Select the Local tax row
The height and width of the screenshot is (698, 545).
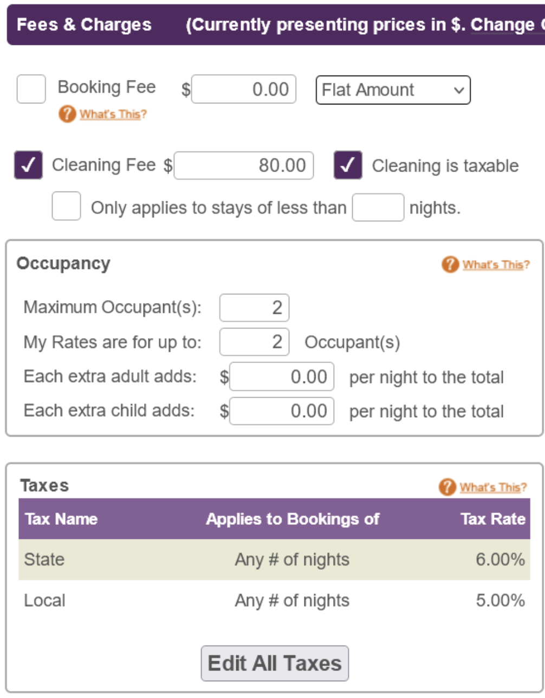click(274, 601)
